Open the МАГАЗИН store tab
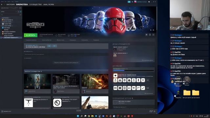The width and height of the screenshot is (210, 118). pyautogui.click(x=10, y=5)
